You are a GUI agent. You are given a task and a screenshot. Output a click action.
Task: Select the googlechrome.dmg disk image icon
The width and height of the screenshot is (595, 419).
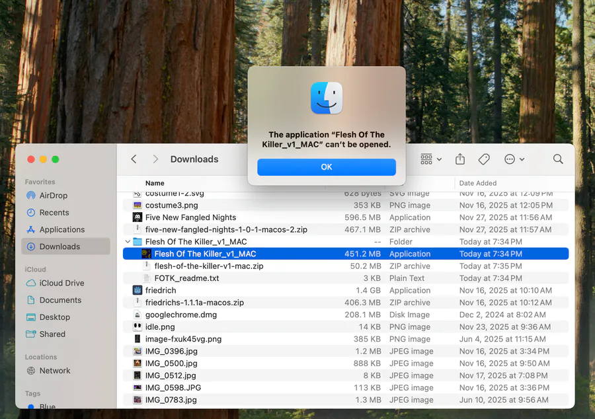click(x=138, y=315)
